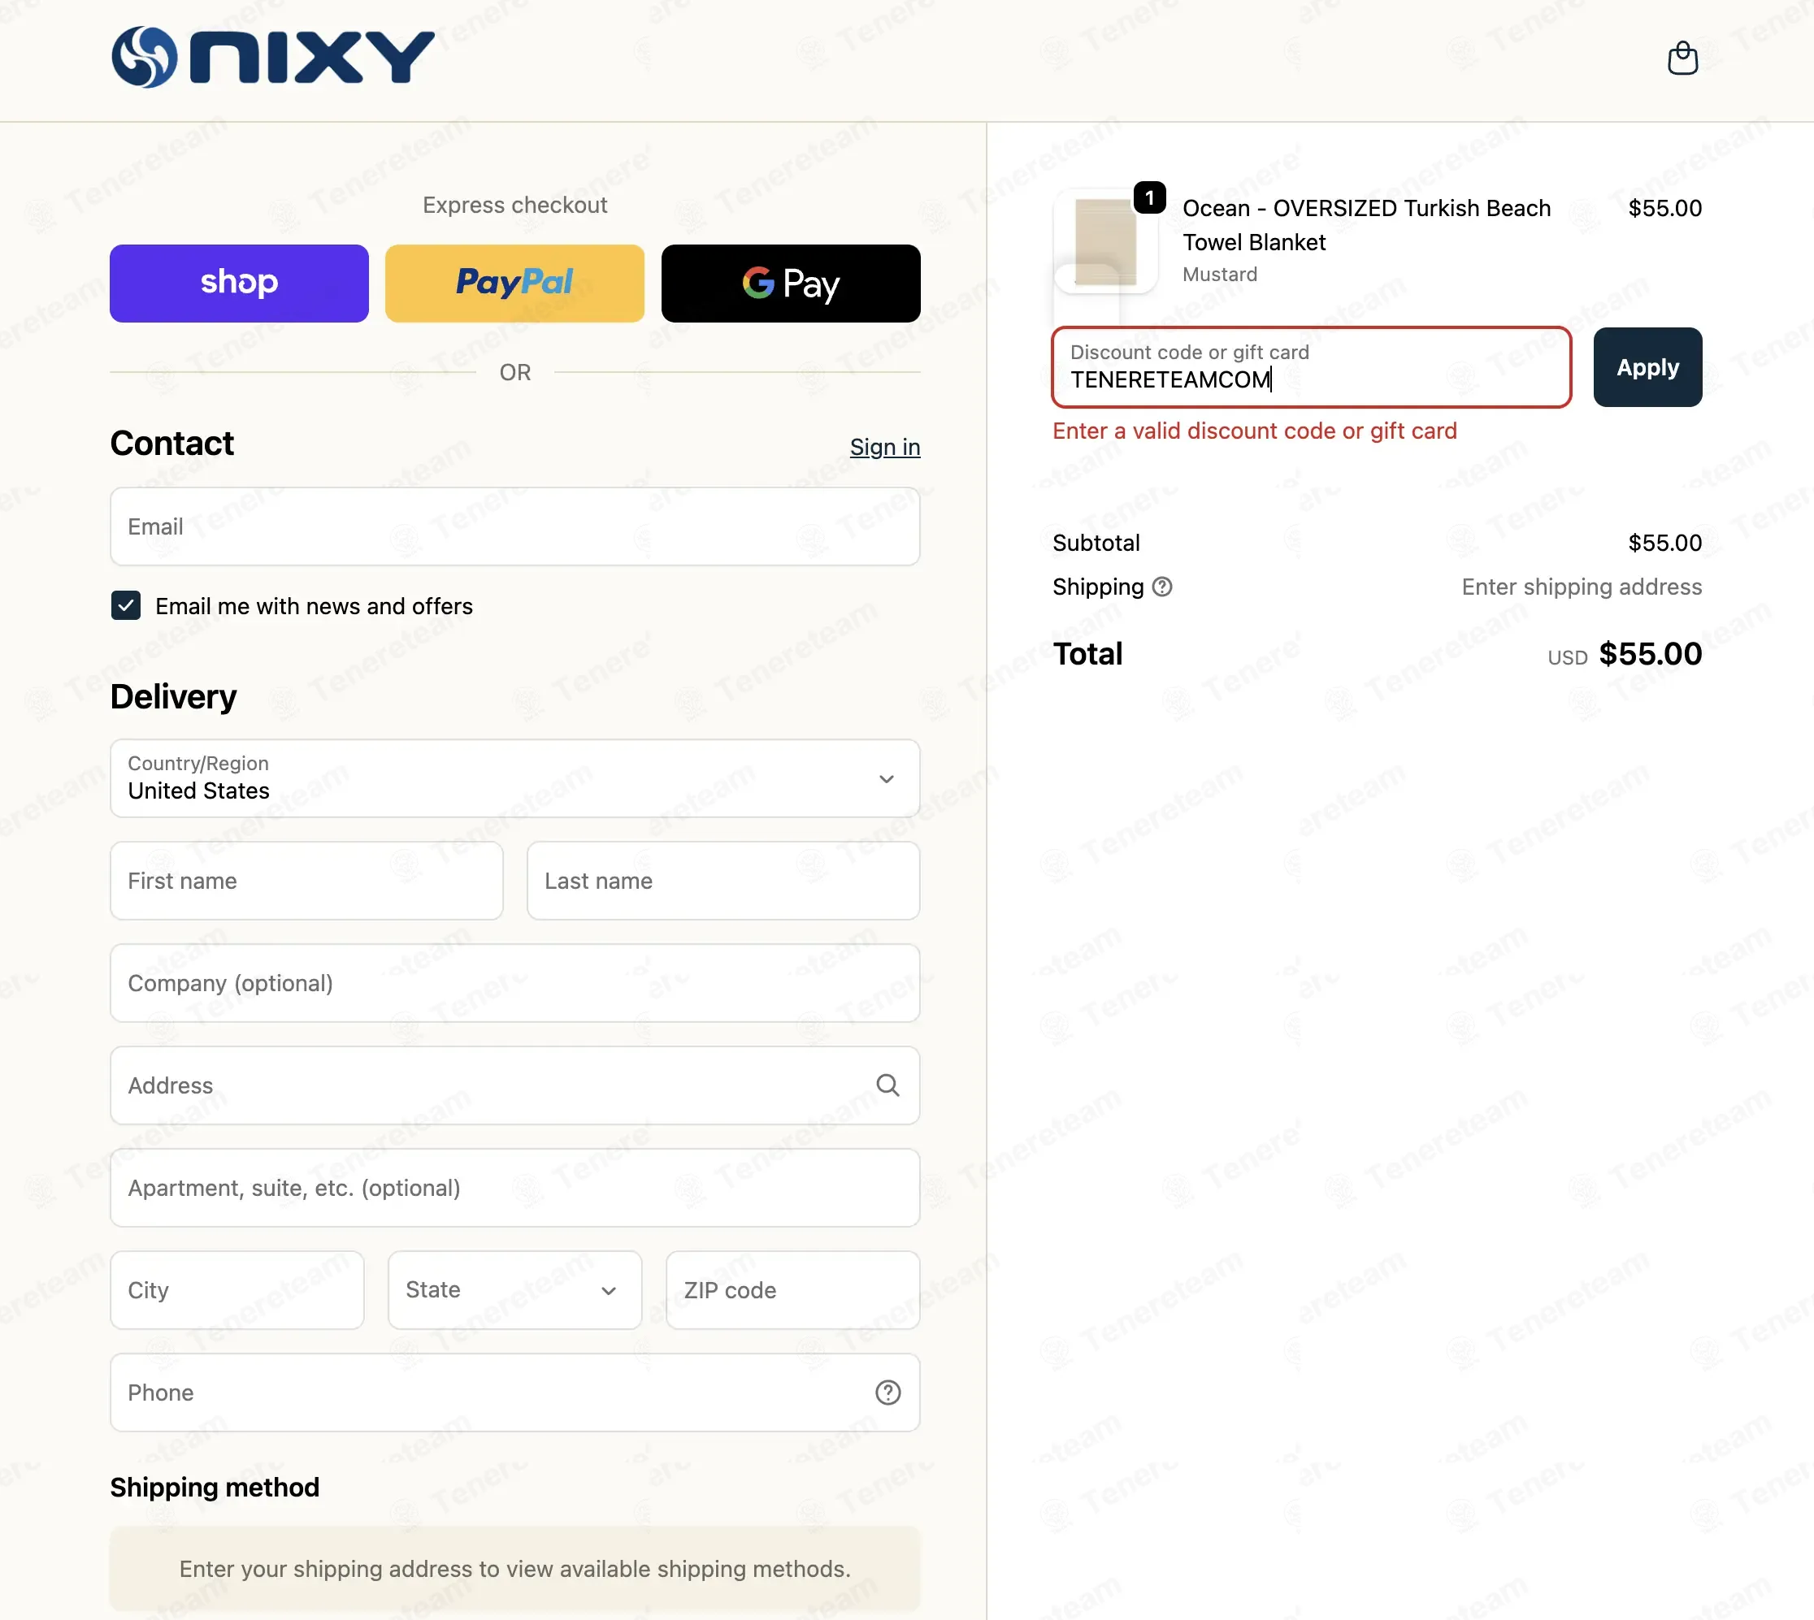Click the Ocean - OVERSIZED Turkish Beach Towel title
1814x1620 pixels.
coord(1366,224)
